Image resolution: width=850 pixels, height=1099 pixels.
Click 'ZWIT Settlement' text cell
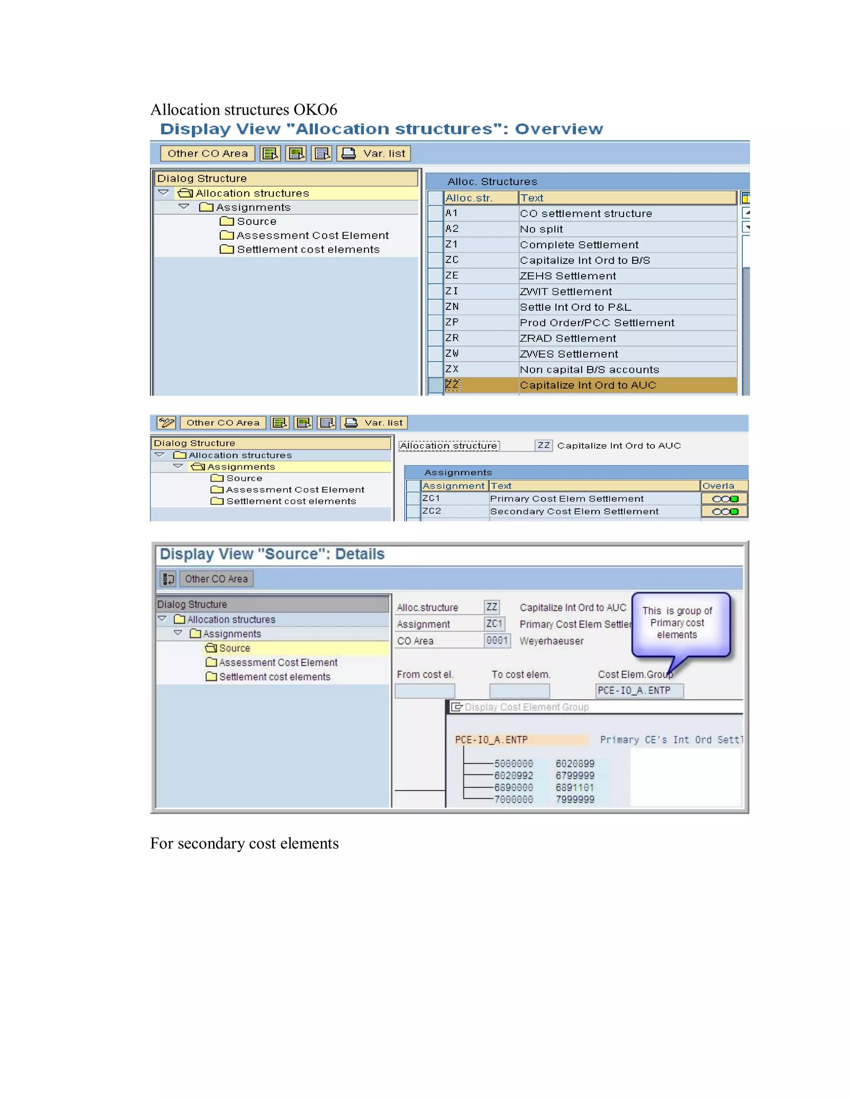click(x=628, y=292)
